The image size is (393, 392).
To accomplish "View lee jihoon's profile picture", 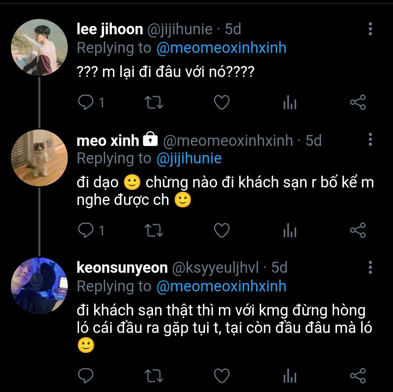I will 39,47.
